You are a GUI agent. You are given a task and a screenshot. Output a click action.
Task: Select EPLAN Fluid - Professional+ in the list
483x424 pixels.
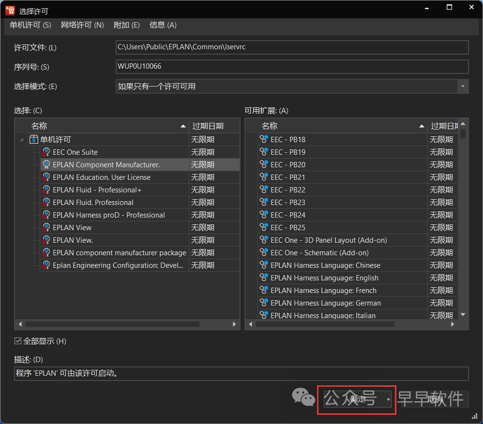[x=97, y=190]
